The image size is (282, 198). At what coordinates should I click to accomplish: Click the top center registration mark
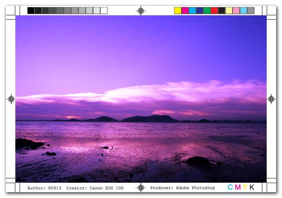[141, 11]
